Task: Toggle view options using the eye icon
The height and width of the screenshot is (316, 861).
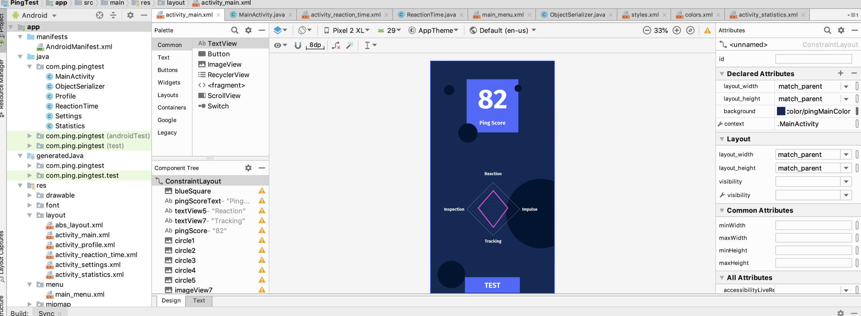Action: coord(277,45)
